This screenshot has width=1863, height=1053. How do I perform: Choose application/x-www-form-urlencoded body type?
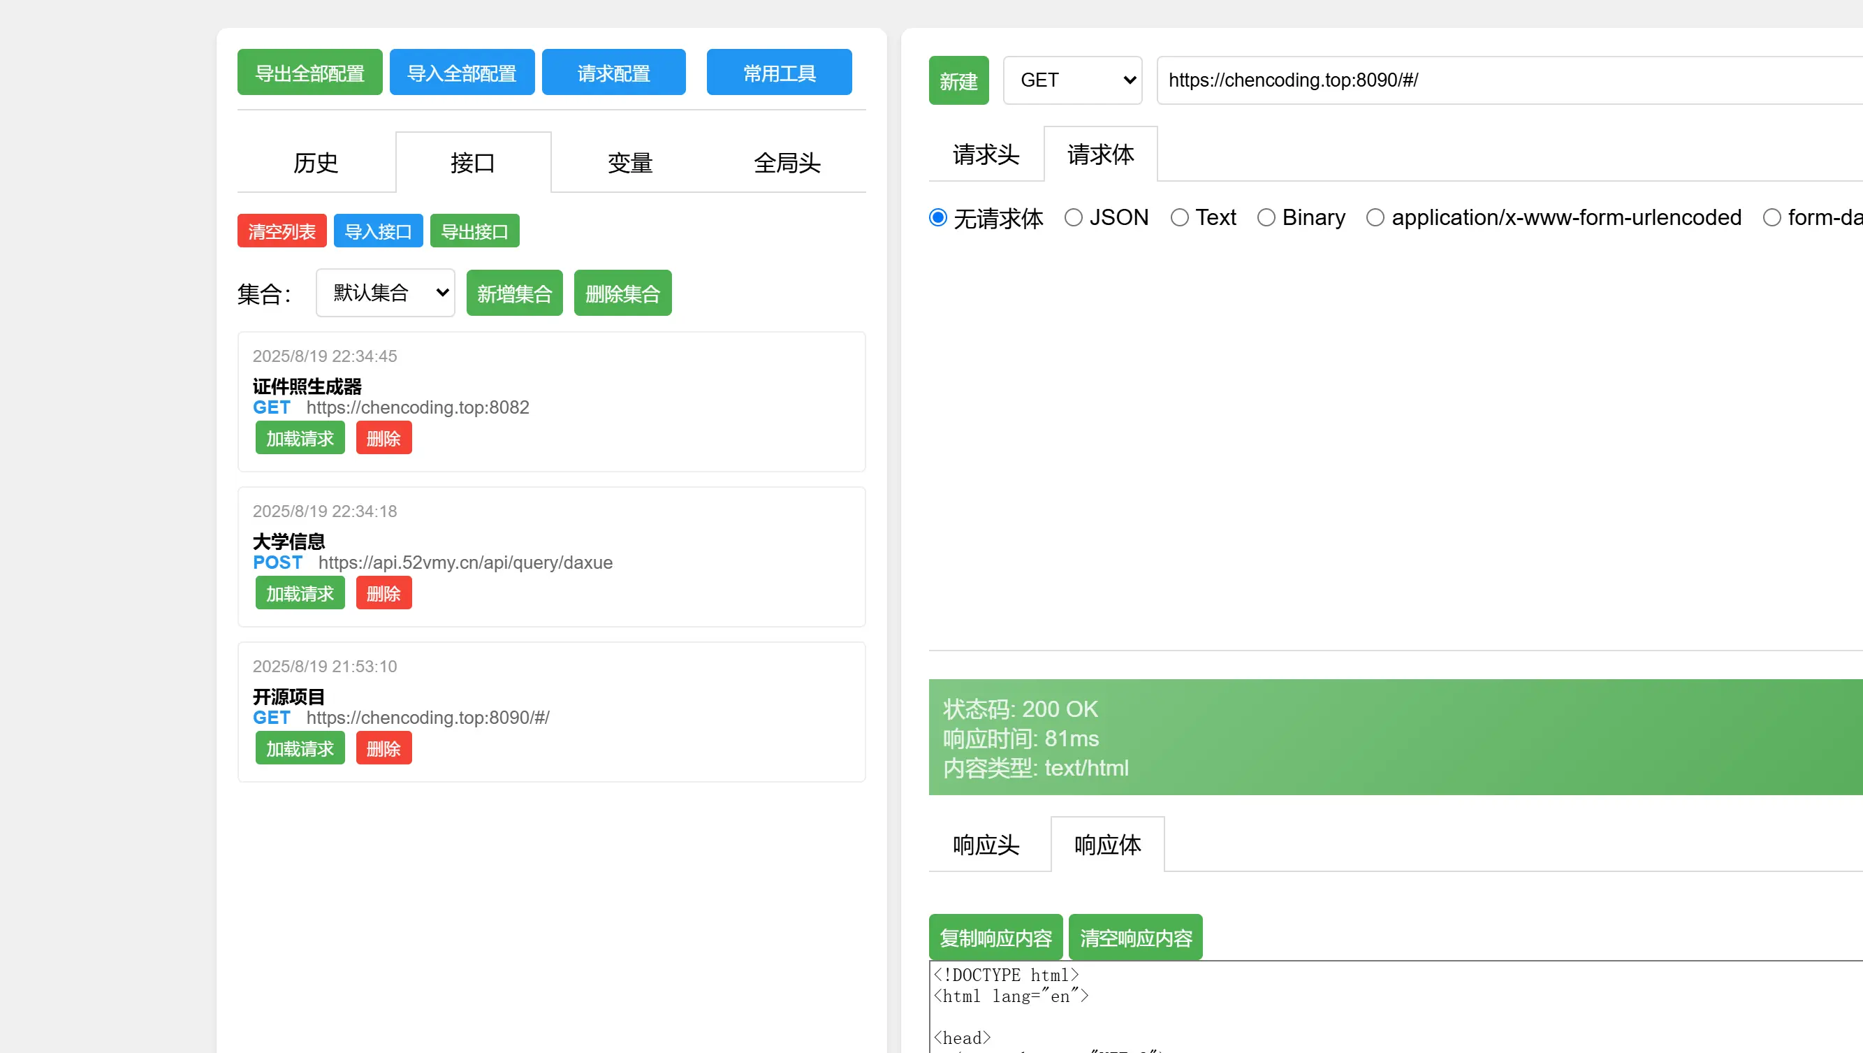tap(1375, 217)
